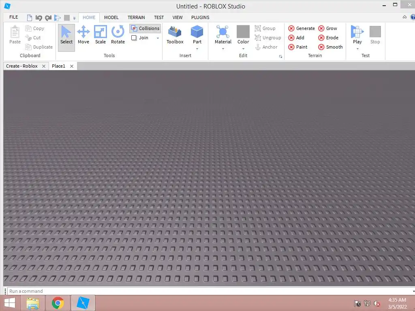This screenshot has width=415, height=311.
Task: Expand the Color dropdown arrow
Action: (x=243, y=49)
